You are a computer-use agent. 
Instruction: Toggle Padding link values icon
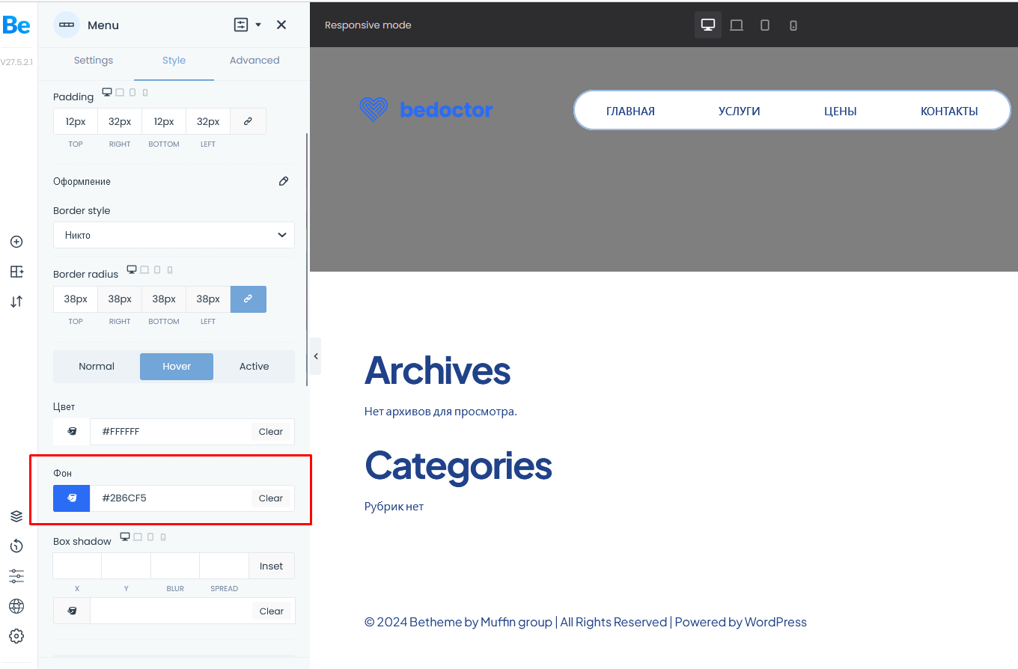pos(248,121)
